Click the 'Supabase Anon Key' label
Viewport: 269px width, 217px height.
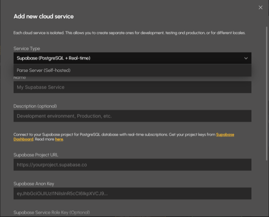34,184
